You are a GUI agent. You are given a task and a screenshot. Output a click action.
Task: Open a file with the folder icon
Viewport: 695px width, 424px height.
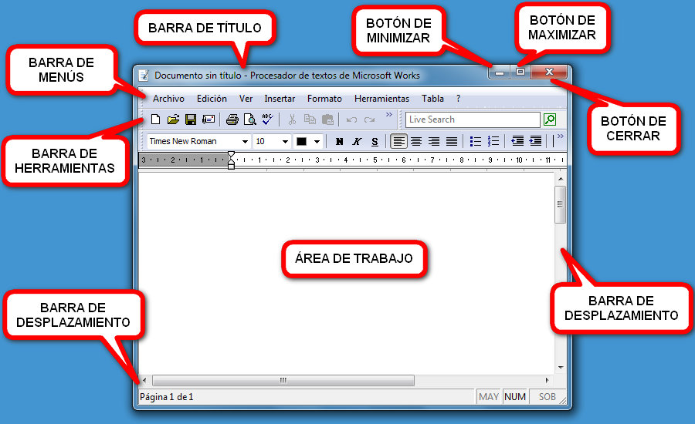173,119
